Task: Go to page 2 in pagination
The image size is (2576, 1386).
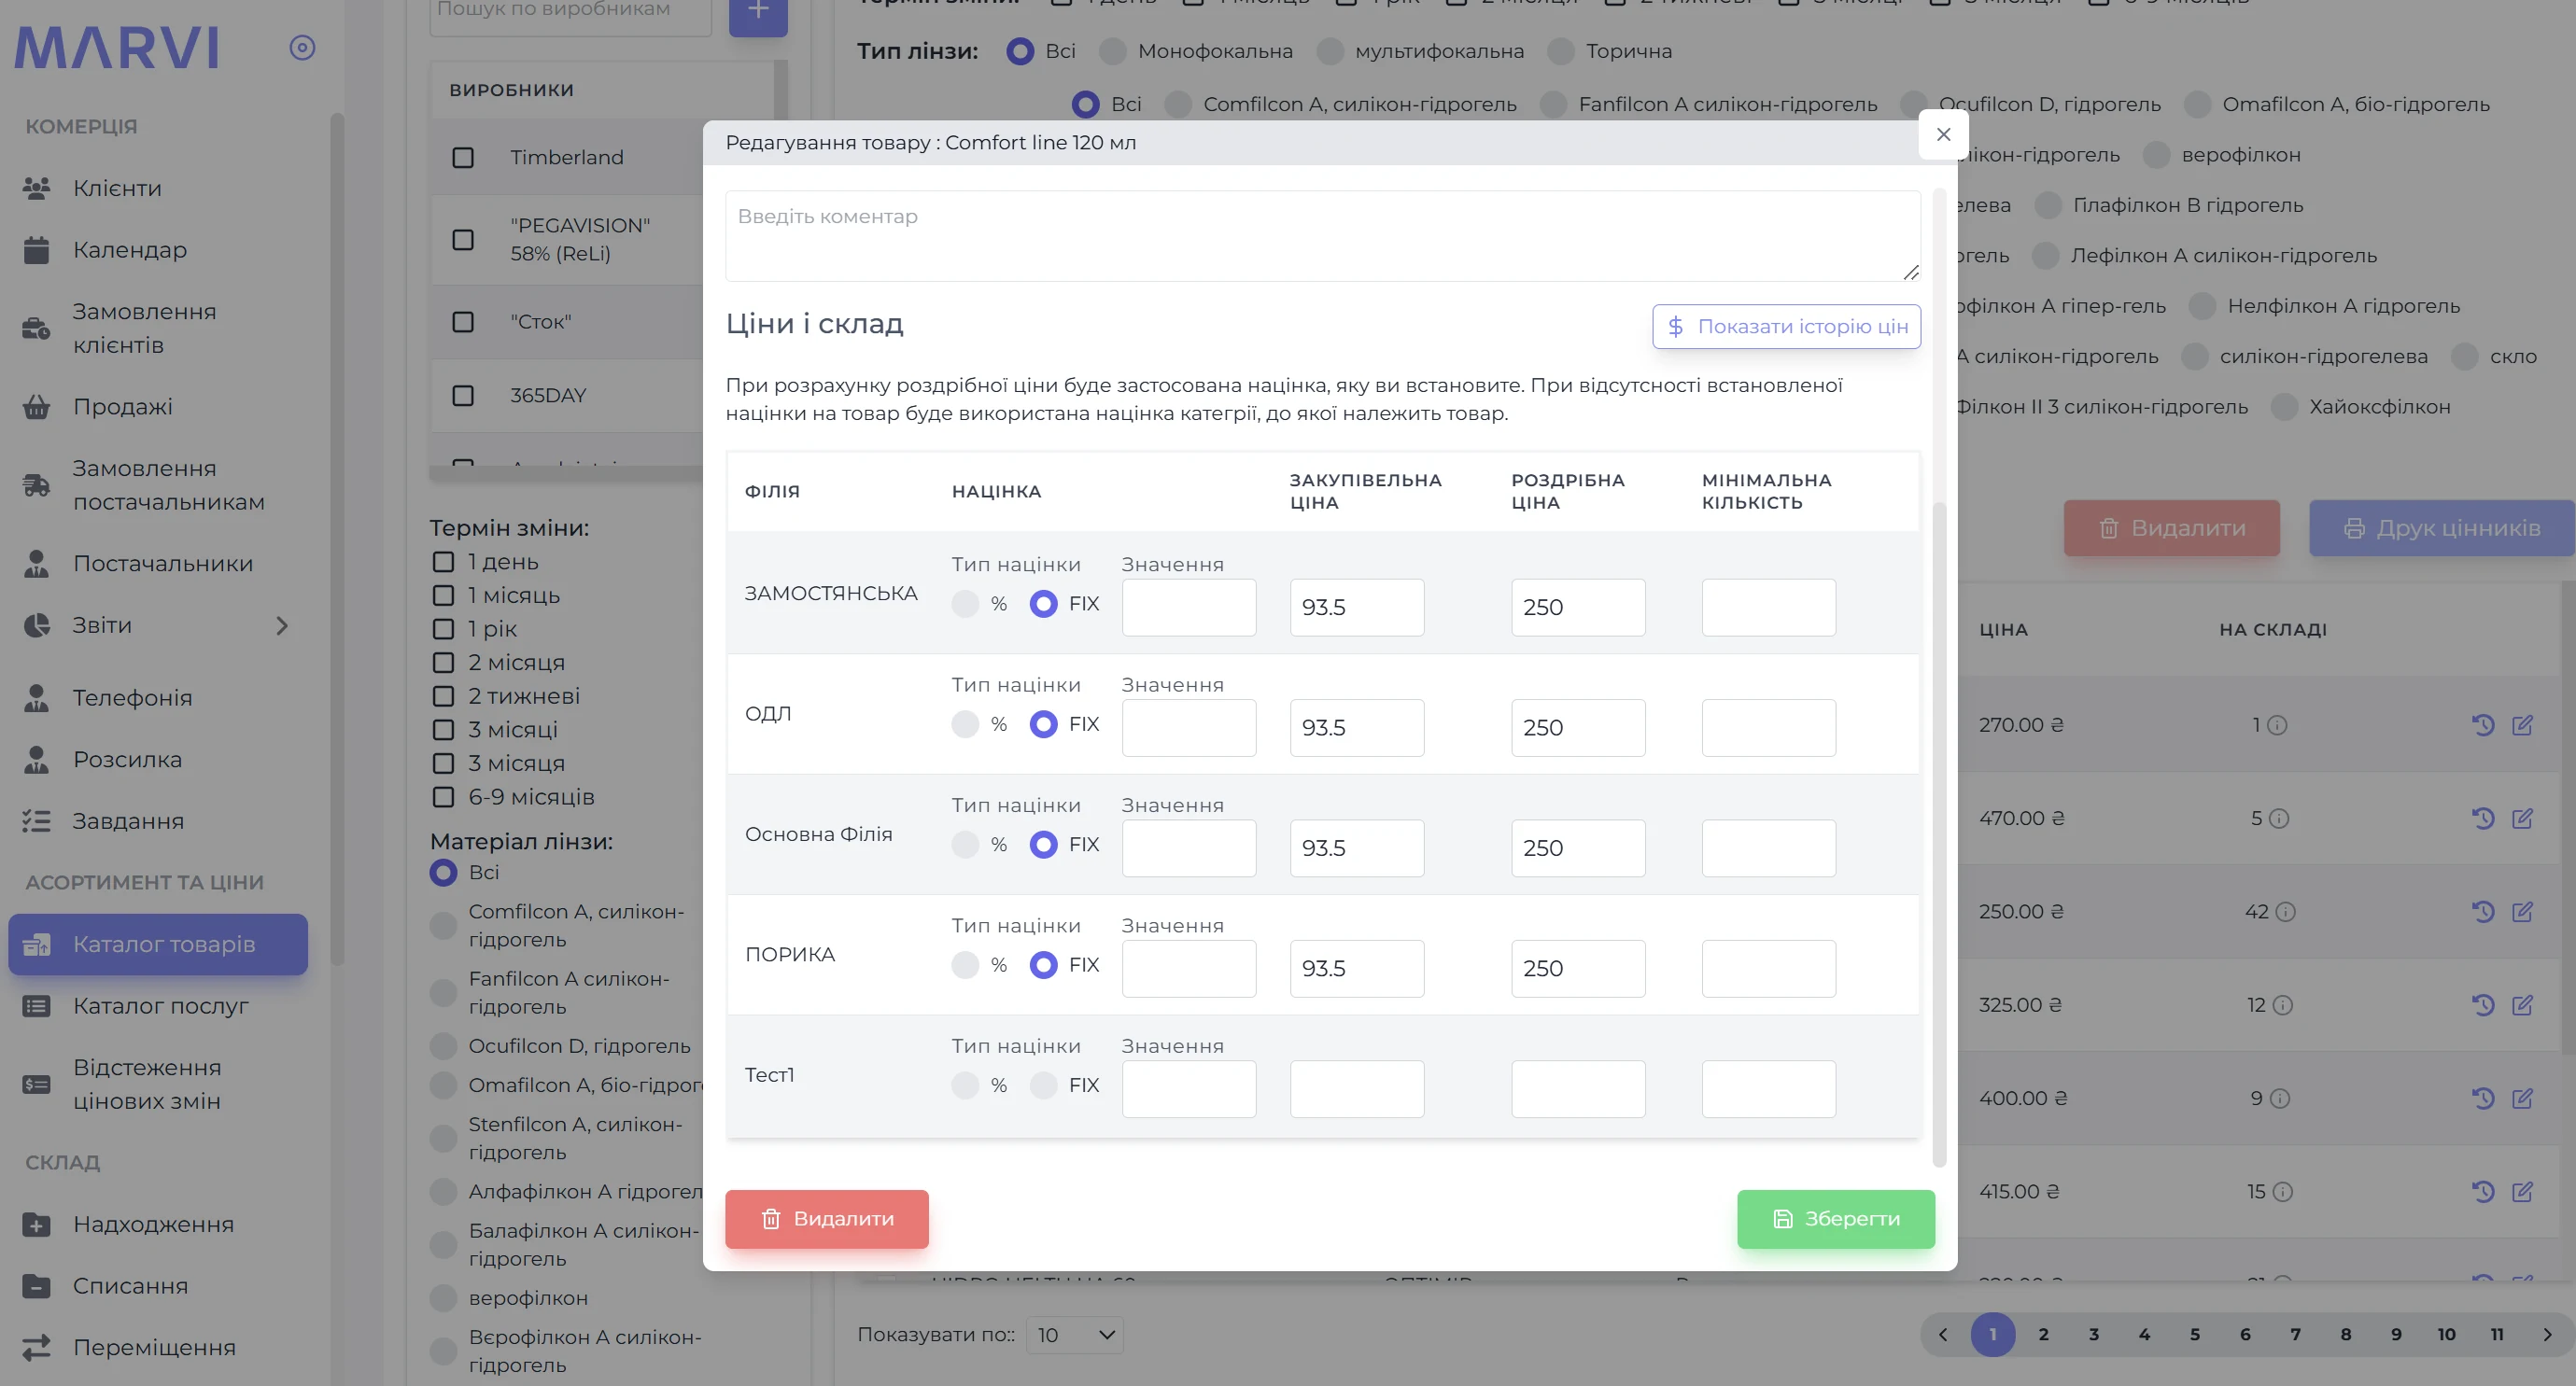Action: pos(2043,1334)
